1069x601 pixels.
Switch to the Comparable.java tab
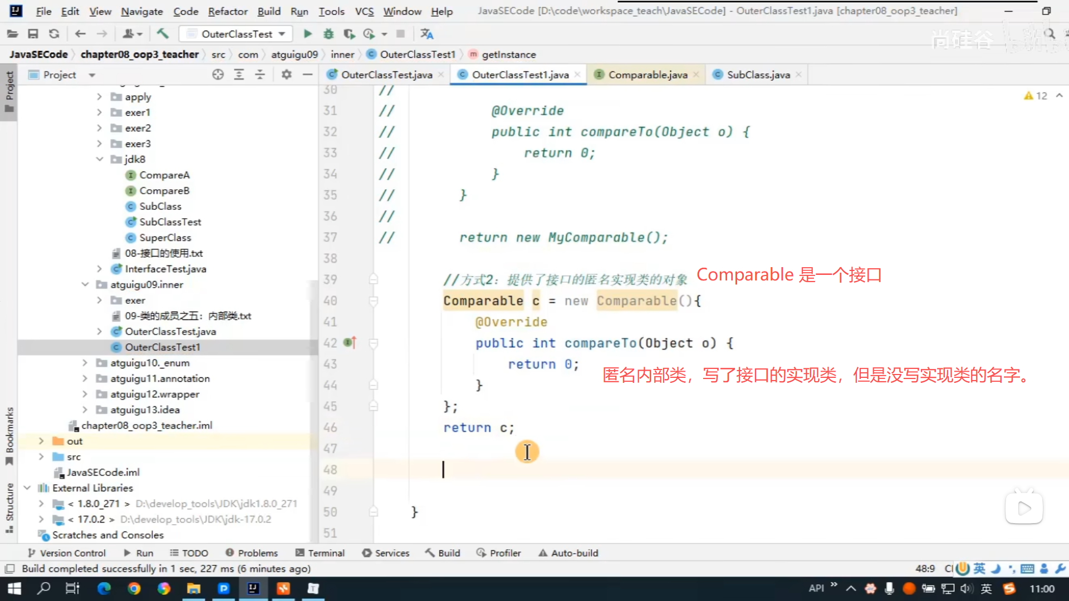[x=648, y=75]
